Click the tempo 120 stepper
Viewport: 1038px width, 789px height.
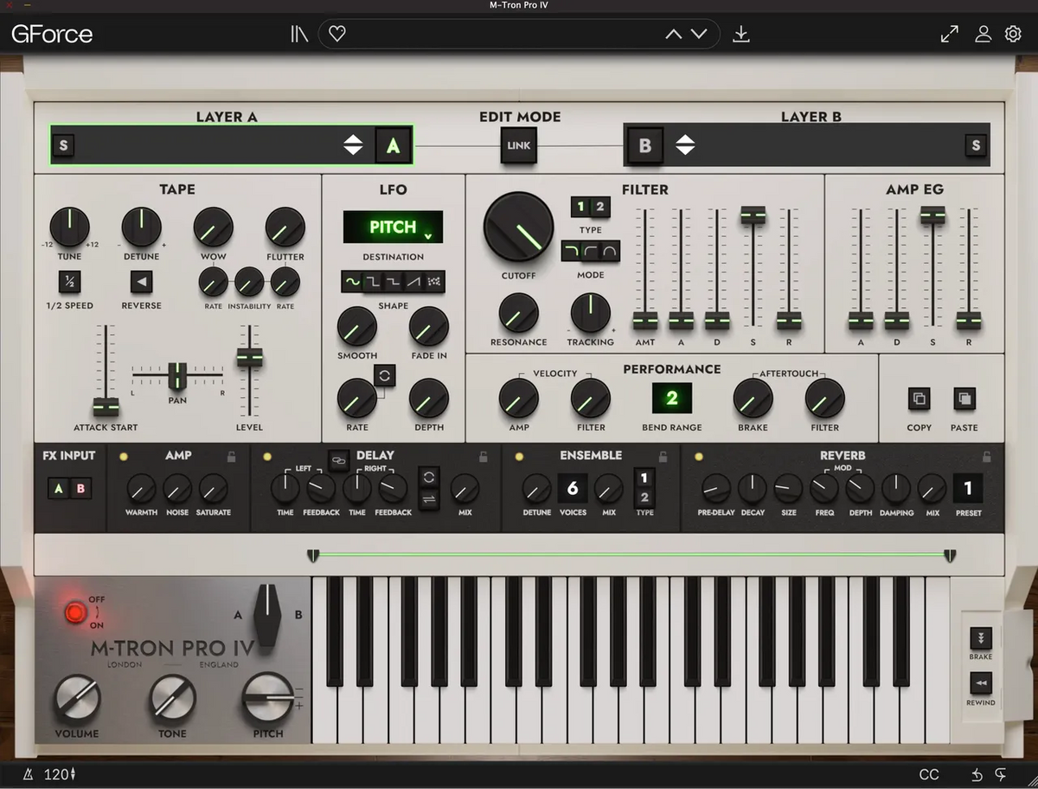coord(60,774)
